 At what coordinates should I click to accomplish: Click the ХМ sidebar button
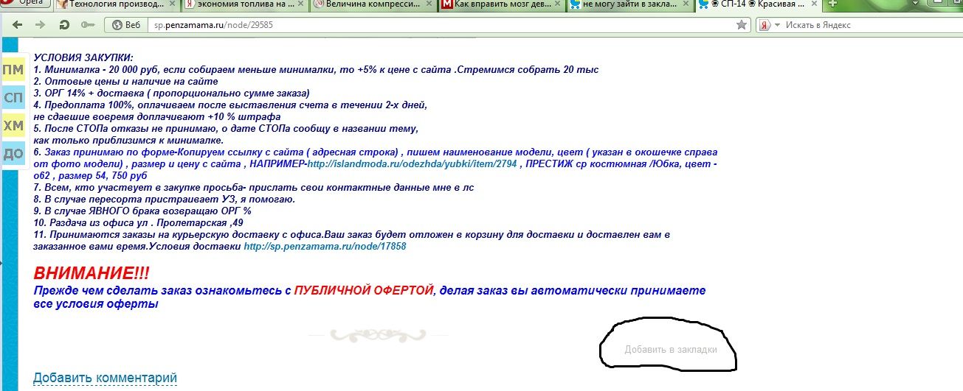(13, 126)
